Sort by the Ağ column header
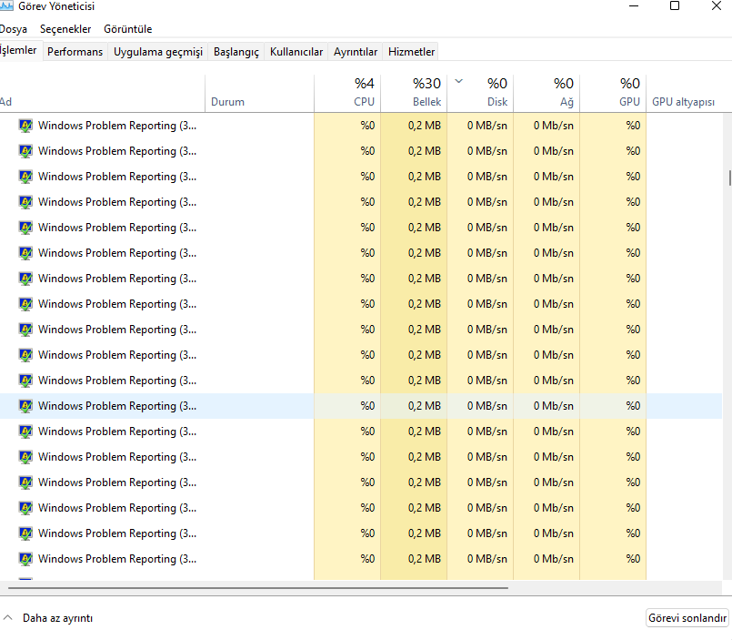The image size is (732, 640). pyautogui.click(x=546, y=94)
